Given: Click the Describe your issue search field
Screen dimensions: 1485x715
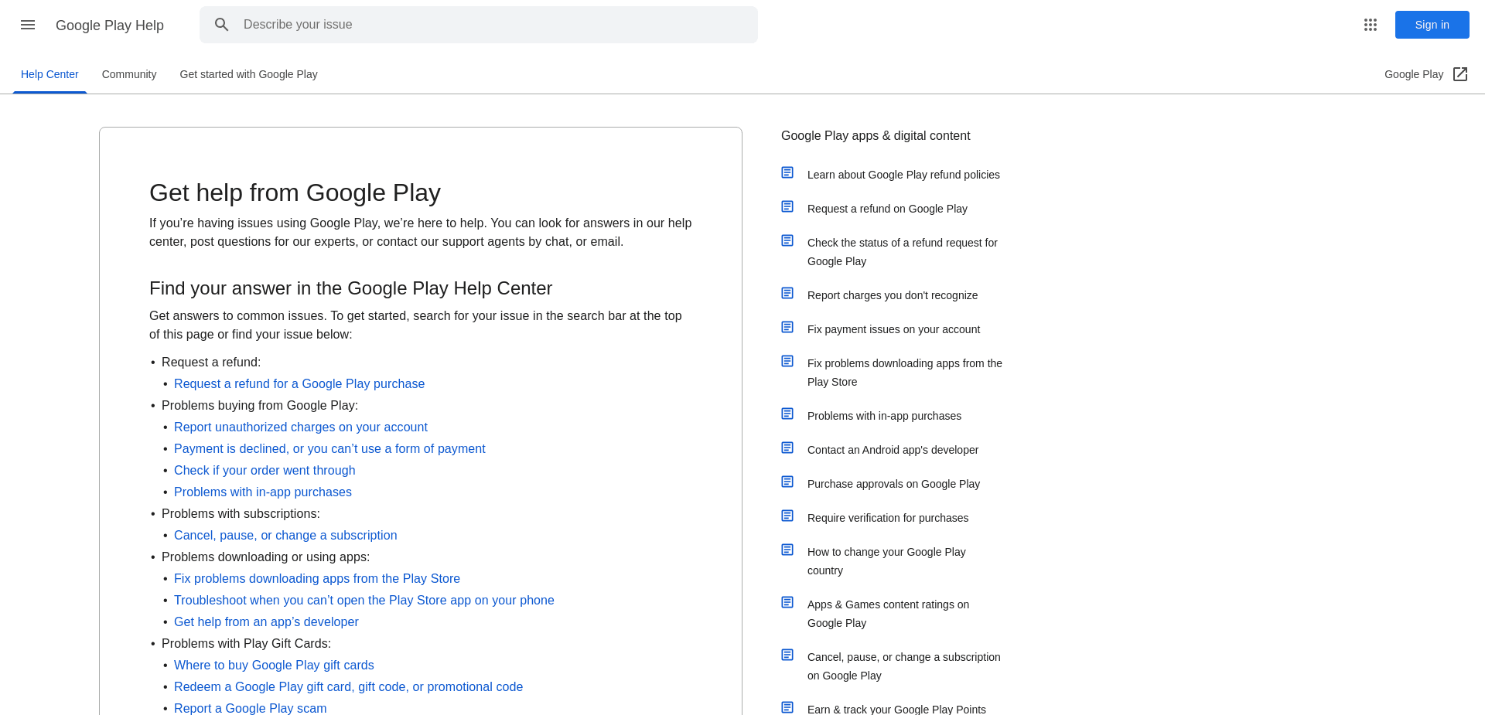Looking at the screenshot, I should click(x=478, y=24).
